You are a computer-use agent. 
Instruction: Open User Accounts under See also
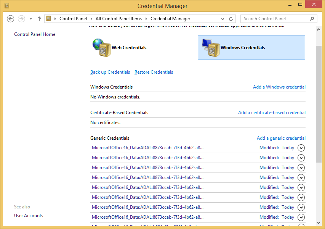(29, 216)
